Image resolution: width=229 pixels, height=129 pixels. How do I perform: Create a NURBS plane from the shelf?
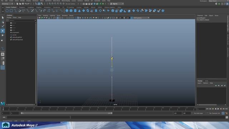coord(83,11)
